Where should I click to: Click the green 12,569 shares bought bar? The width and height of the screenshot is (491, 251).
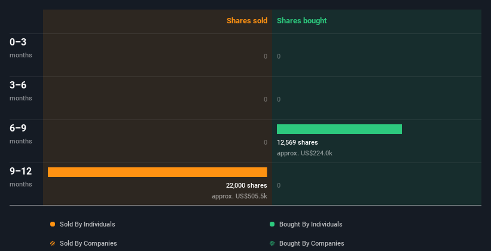pos(339,129)
